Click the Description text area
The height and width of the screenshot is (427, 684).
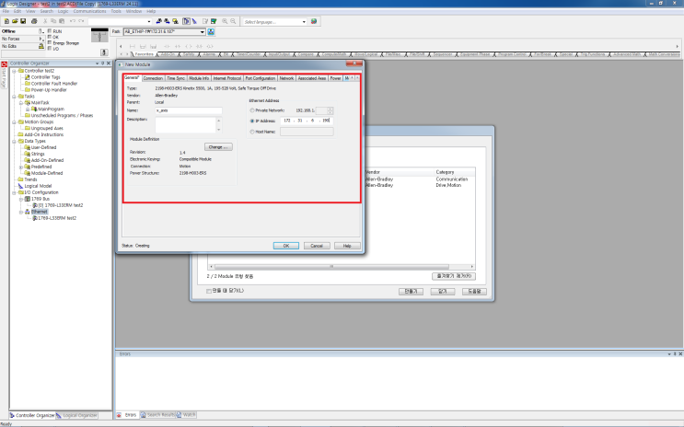185,125
